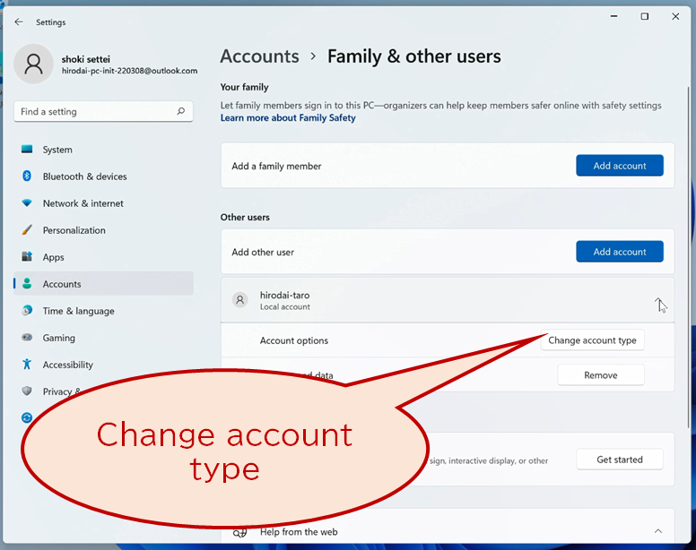This screenshot has height=550, width=696.
Task: Collapse the Help from the web section
Action: (x=658, y=531)
